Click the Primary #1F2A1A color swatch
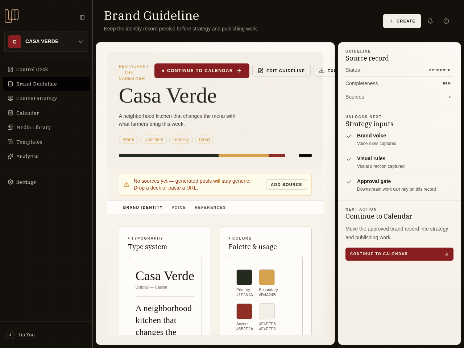Screen dimensions: 464x348 click(244, 277)
